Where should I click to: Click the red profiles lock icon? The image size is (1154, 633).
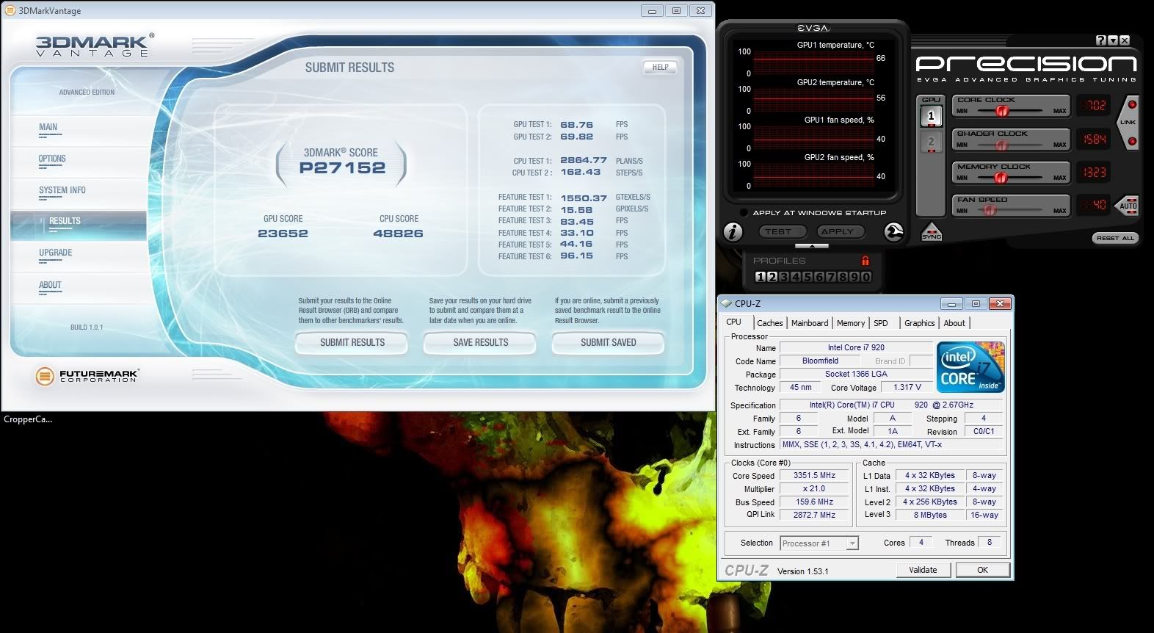pyautogui.click(x=865, y=261)
